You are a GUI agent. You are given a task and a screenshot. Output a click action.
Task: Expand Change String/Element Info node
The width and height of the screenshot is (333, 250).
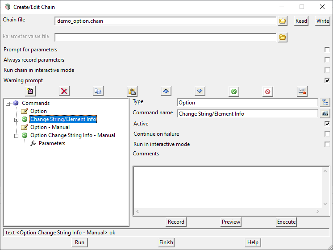(16, 120)
